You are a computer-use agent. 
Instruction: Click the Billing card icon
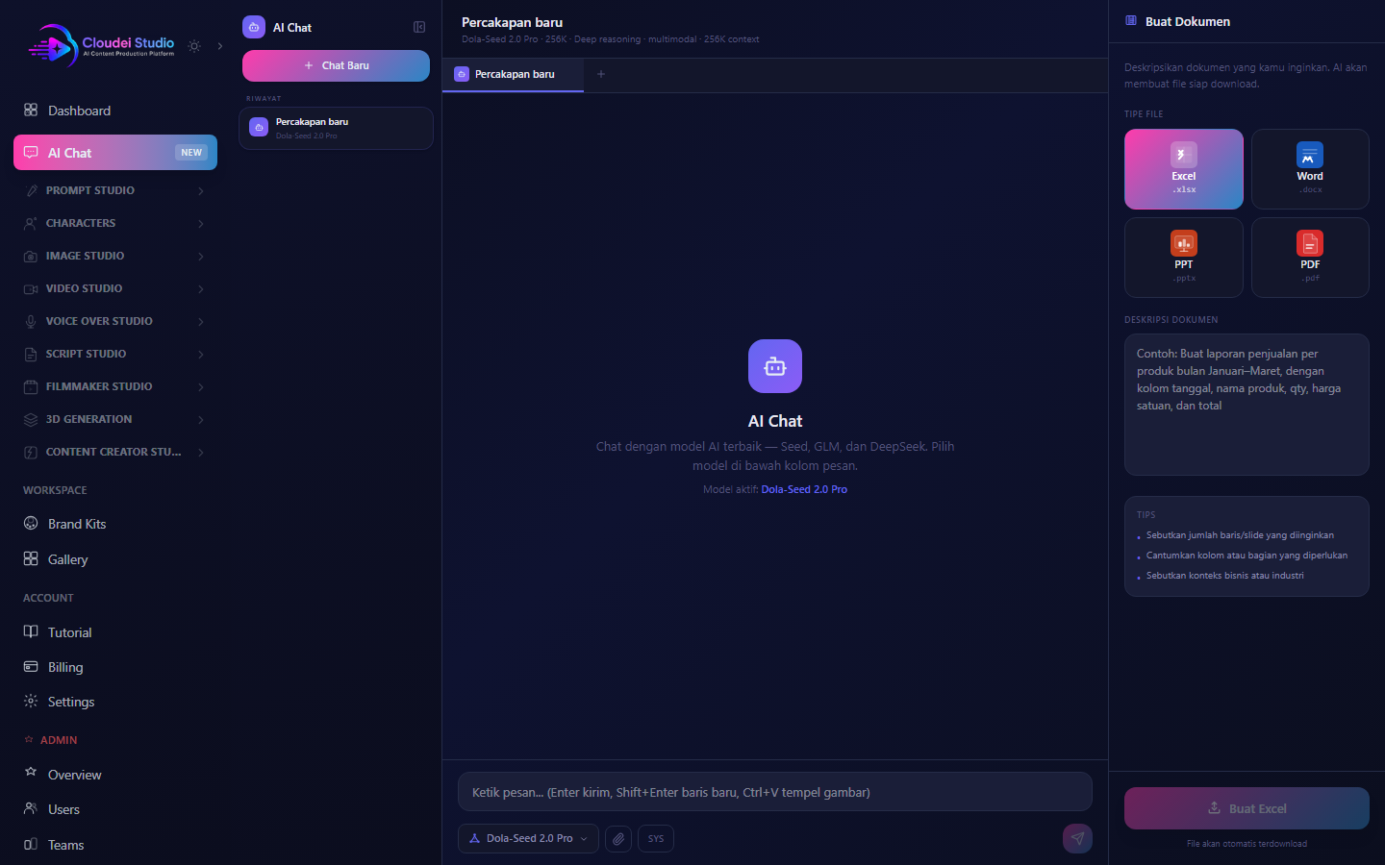coord(31,666)
